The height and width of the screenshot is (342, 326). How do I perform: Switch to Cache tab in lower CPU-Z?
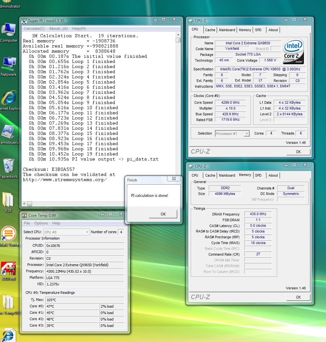(x=210, y=175)
